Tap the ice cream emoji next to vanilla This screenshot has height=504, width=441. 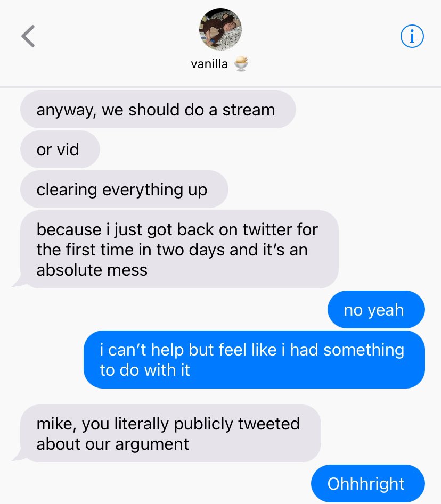click(241, 64)
